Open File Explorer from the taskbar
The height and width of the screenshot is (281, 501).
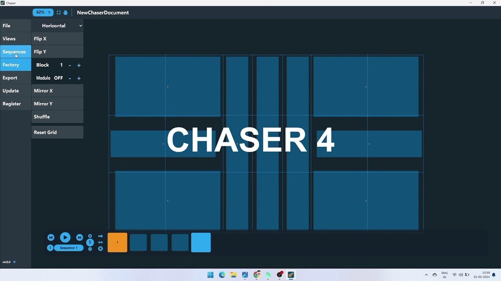[x=234, y=275]
